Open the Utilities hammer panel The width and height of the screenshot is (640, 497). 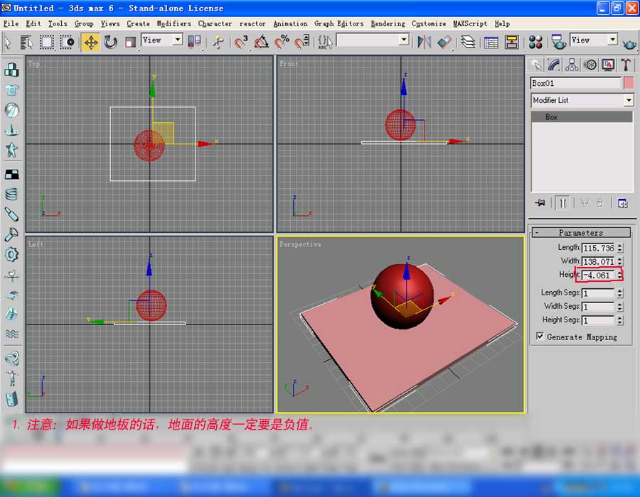626,65
